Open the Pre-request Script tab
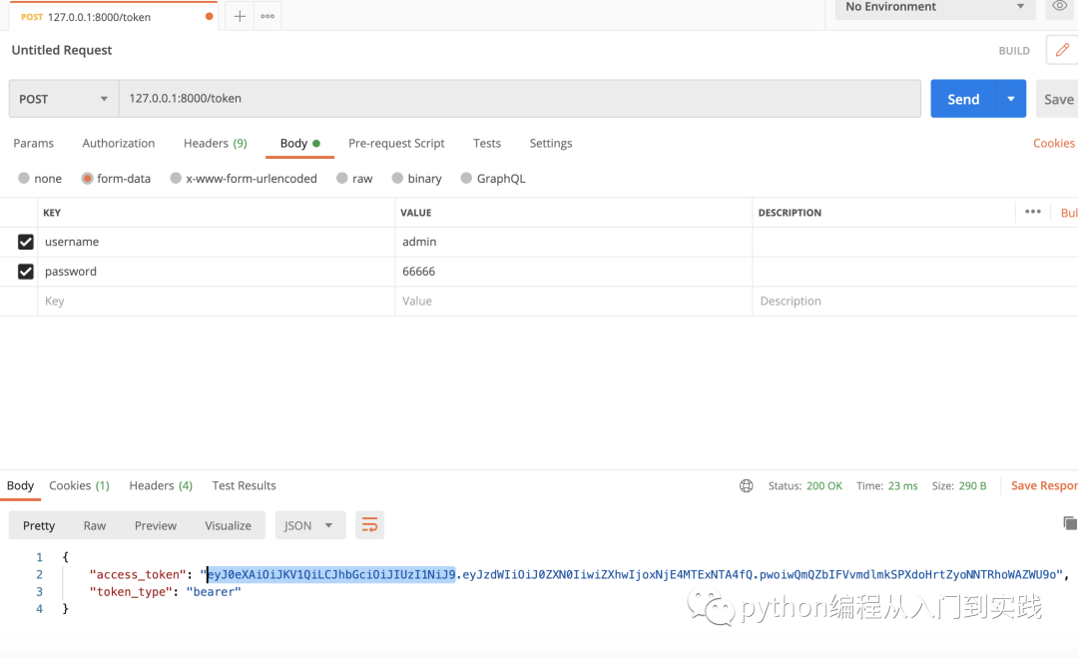This screenshot has height=658, width=1078. point(396,143)
